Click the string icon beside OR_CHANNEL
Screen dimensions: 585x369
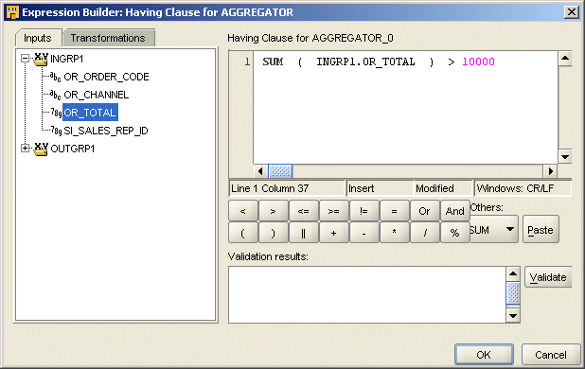coord(55,95)
